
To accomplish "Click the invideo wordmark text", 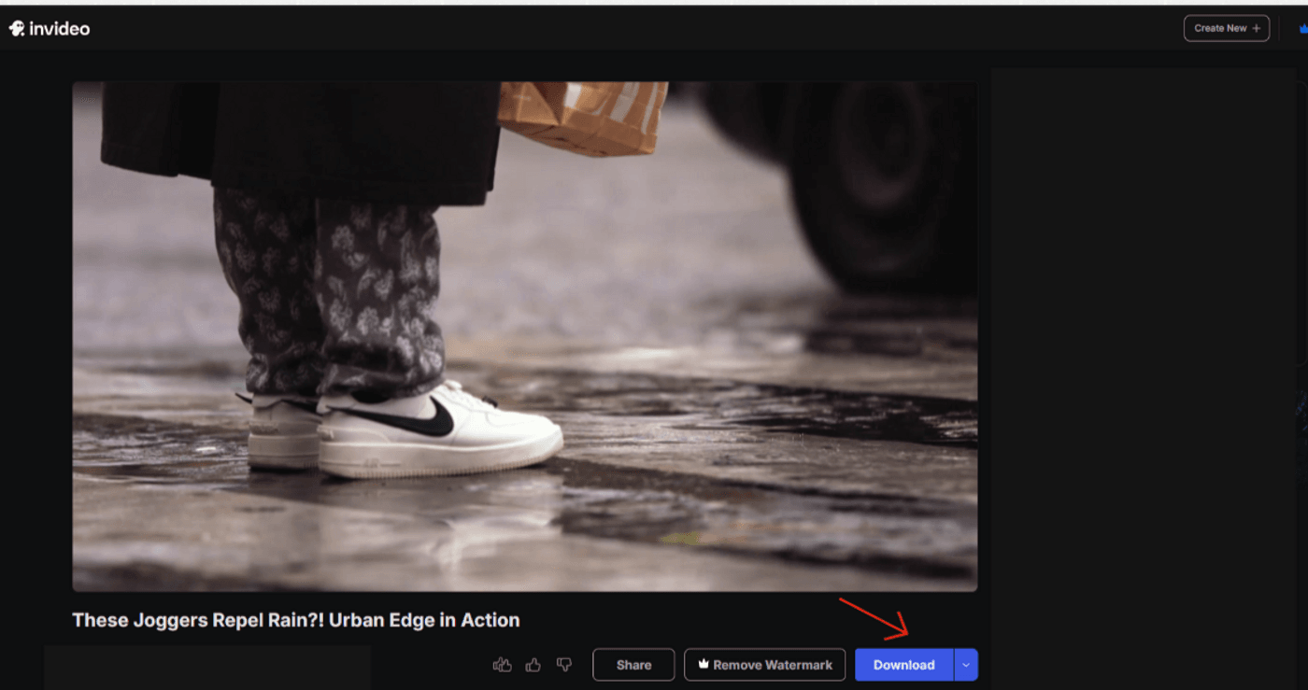I will pyautogui.click(x=60, y=29).
